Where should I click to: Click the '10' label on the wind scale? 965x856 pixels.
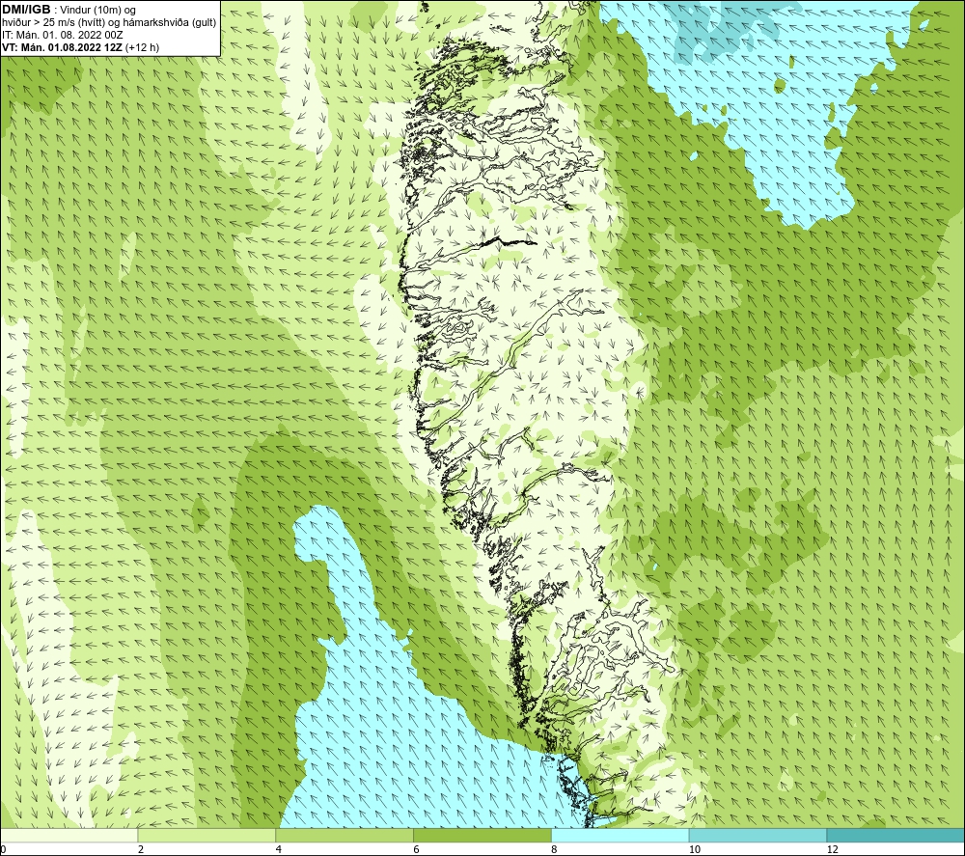coord(695,849)
